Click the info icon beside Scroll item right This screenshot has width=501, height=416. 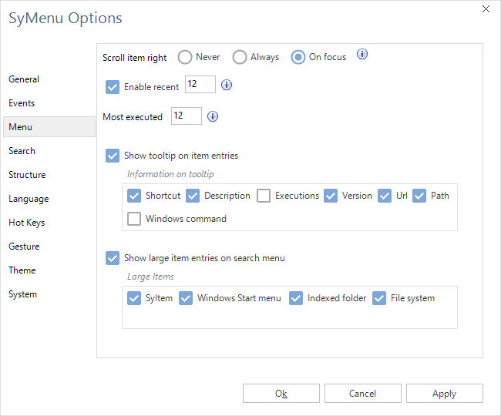(362, 54)
